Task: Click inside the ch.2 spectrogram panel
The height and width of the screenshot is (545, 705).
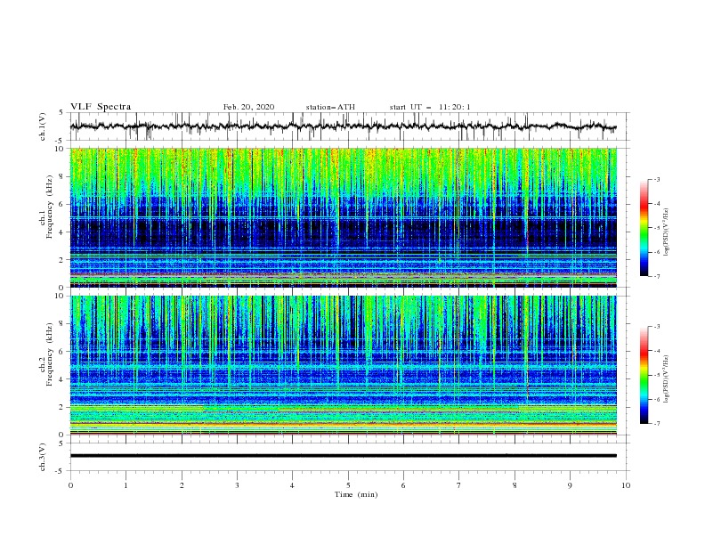Action: coord(344,365)
